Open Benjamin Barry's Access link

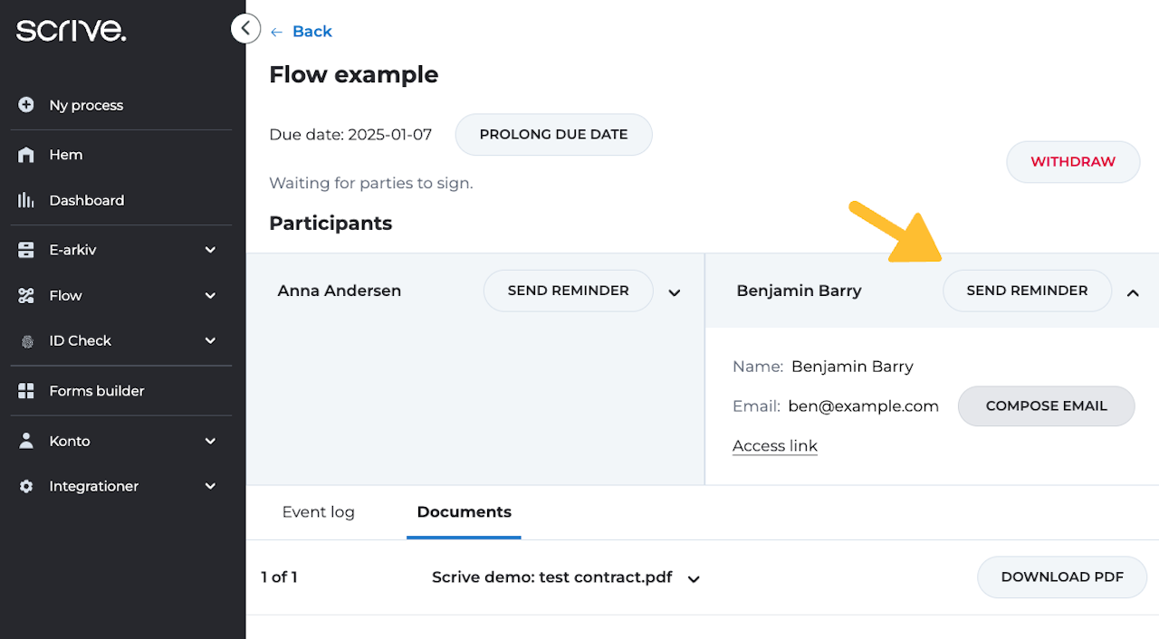click(775, 445)
